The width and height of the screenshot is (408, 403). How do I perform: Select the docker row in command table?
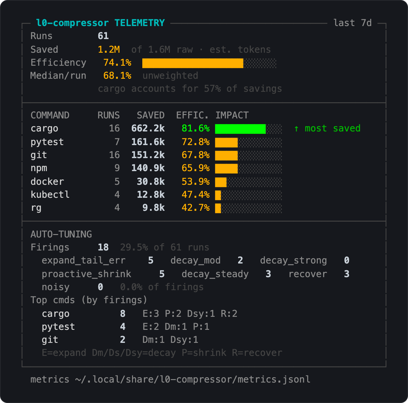pyautogui.click(x=156, y=182)
